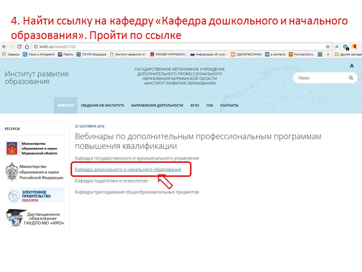362x272 pixels.
Task: Click the green extension icon with badge
Action: click(x=346, y=47)
